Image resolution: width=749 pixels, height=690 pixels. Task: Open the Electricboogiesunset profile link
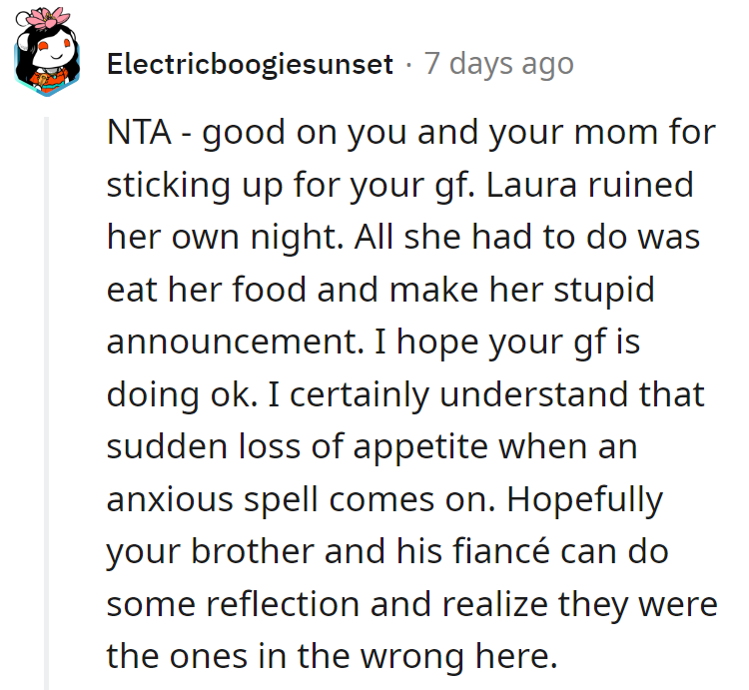point(250,65)
